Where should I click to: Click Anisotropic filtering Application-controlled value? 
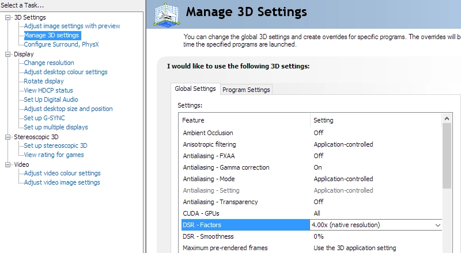pos(343,144)
